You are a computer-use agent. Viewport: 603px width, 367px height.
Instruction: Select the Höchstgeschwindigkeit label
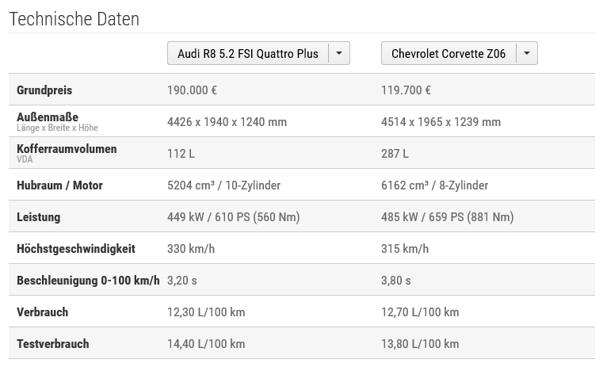(76, 249)
